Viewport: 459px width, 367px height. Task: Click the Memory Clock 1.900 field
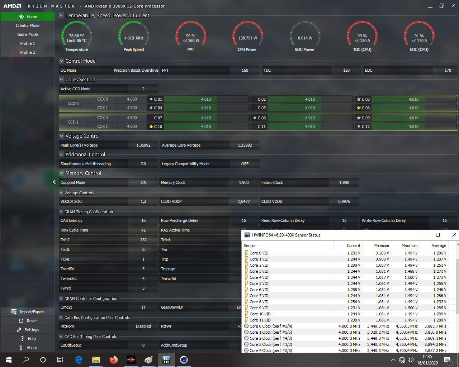click(x=244, y=182)
